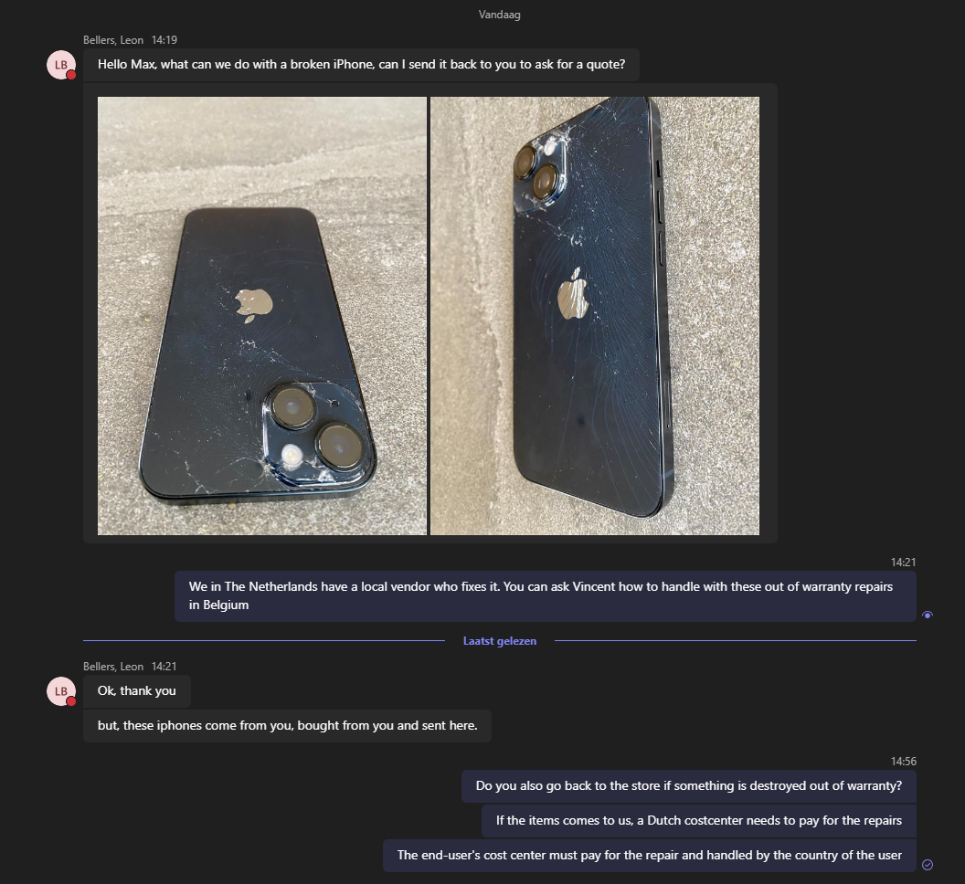The height and width of the screenshot is (884, 965).
Task: Select the 'these iphones come from you' message
Action: click(288, 725)
